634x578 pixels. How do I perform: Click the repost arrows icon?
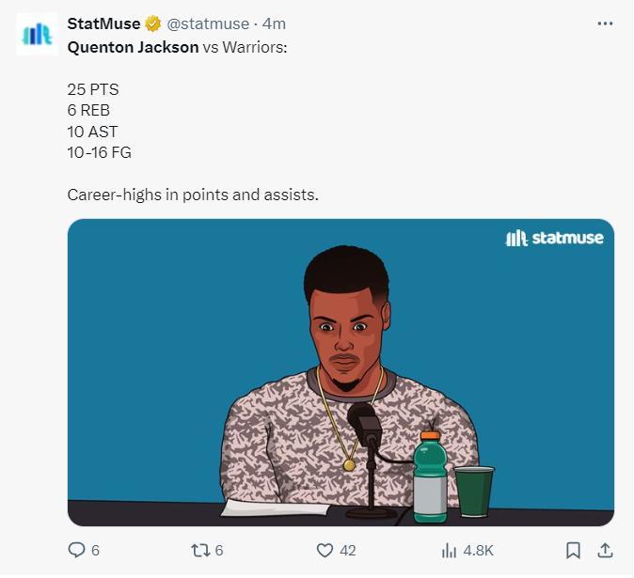pos(198,550)
